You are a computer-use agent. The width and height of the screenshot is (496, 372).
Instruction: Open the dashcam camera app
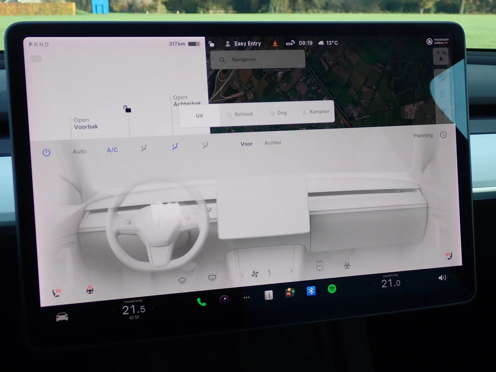point(224,299)
